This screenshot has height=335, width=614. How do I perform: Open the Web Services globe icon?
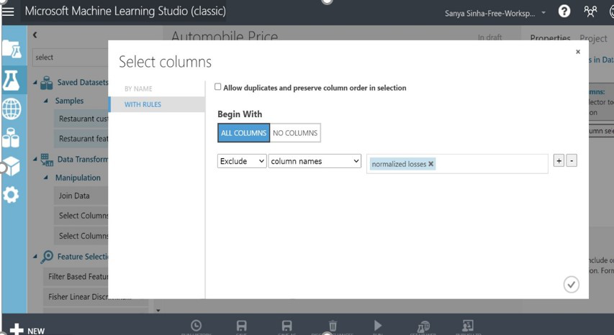(12, 109)
